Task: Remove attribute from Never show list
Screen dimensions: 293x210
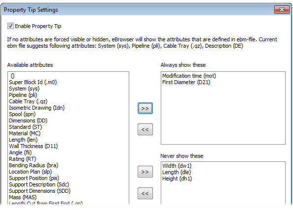Action: [x=145, y=193]
